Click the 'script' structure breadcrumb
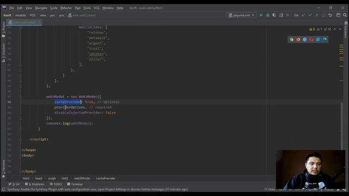This screenshot has width=349, height=196. (x=52, y=179)
